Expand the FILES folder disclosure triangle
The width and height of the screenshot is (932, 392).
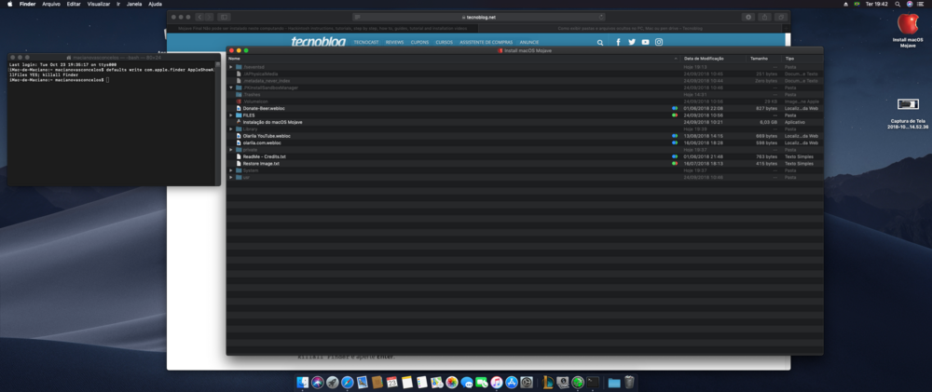tap(231, 115)
